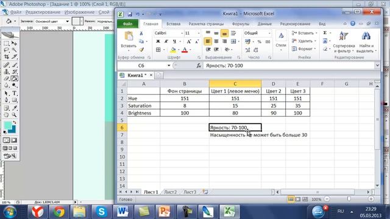Open Sort and Filter (Сортировка и фильтр)
Viewport: 390px width, 219px height.
coord(344,43)
